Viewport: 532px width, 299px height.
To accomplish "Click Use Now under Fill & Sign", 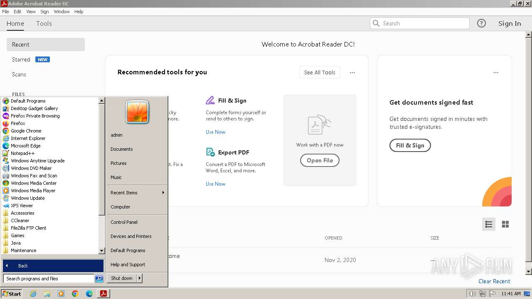I will 216,132.
